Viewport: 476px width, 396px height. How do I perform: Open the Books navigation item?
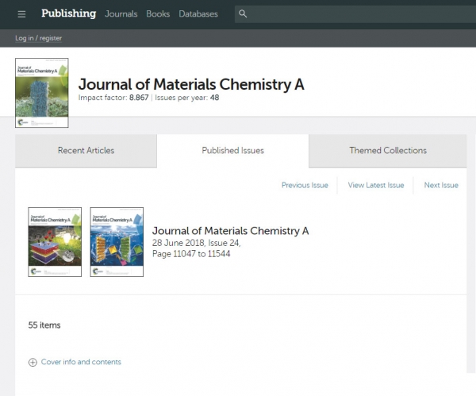pyautogui.click(x=158, y=14)
